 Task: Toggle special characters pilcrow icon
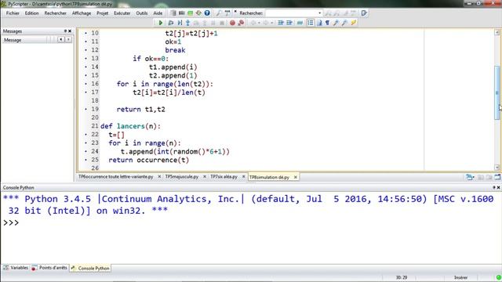328,23
